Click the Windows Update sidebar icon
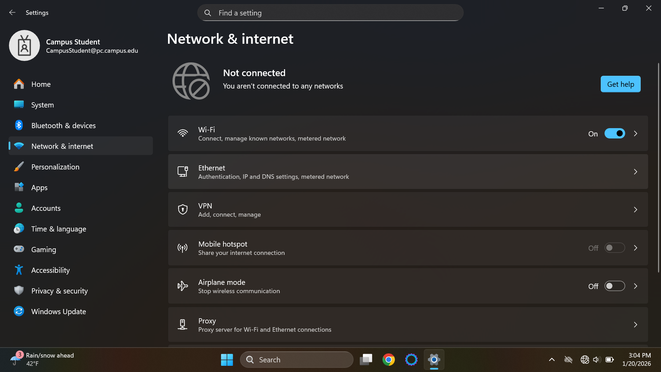Viewport: 661px width, 372px height. click(19, 311)
